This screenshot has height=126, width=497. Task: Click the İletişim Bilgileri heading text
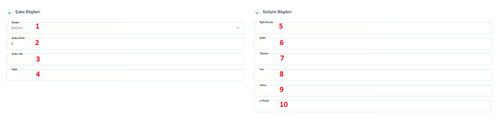(x=277, y=12)
